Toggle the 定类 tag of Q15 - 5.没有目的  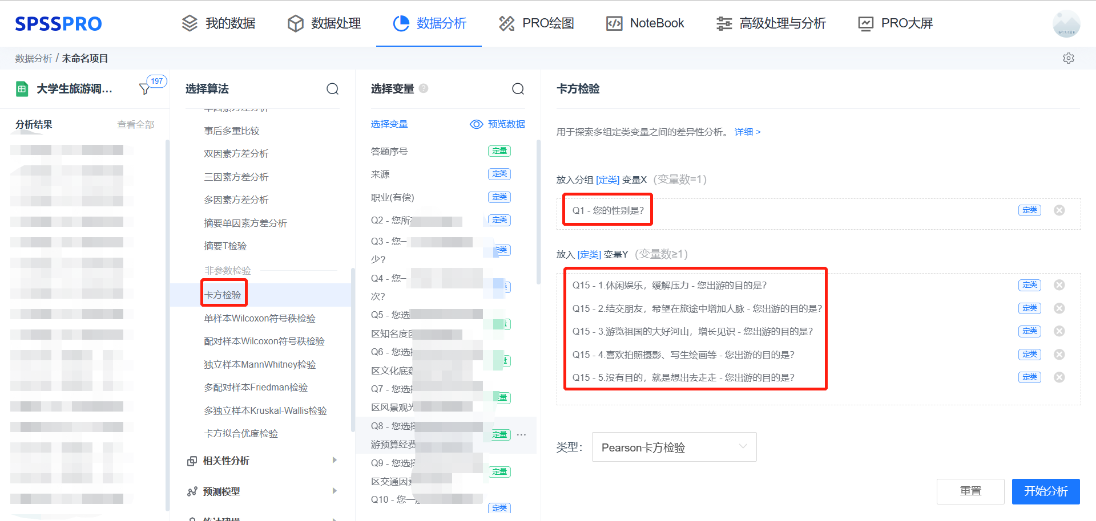[x=1030, y=377]
